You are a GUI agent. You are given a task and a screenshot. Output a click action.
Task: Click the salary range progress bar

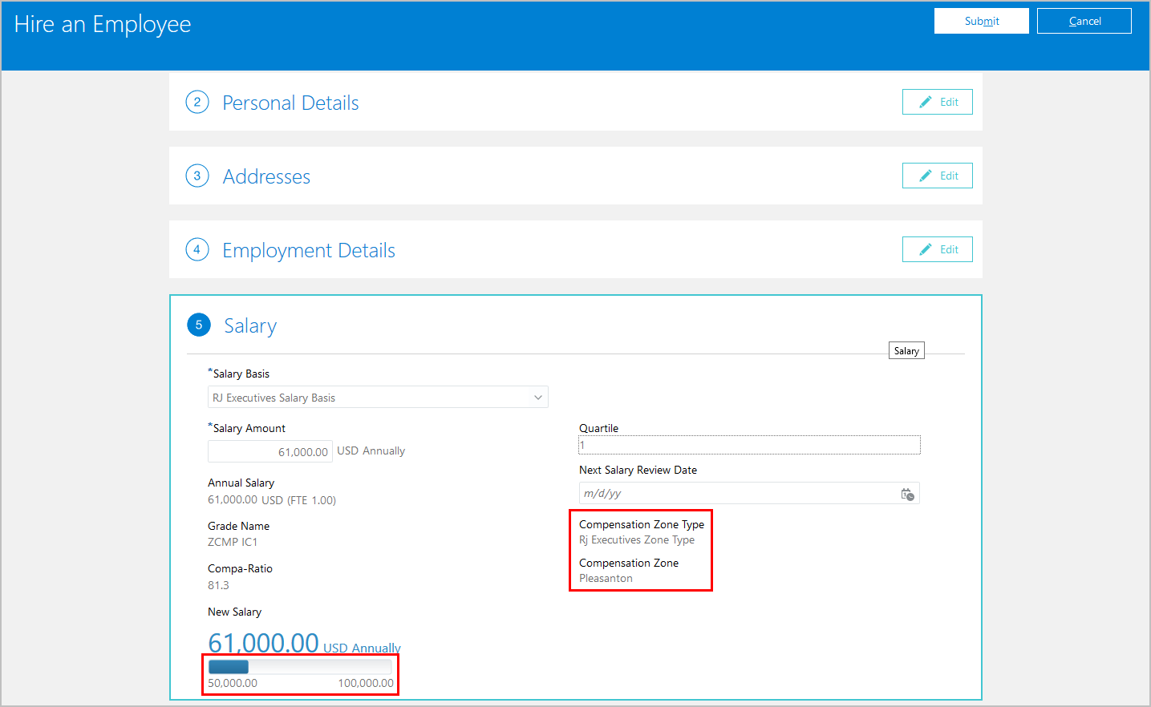[300, 666]
